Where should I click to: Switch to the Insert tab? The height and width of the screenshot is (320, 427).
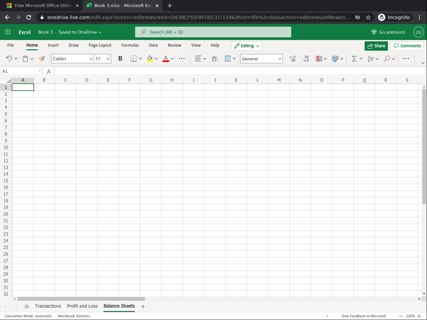(x=53, y=45)
